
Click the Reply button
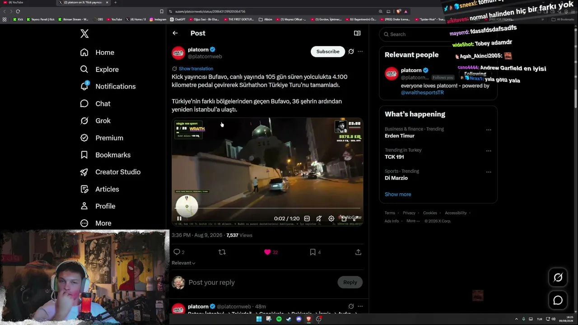click(350, 283)
